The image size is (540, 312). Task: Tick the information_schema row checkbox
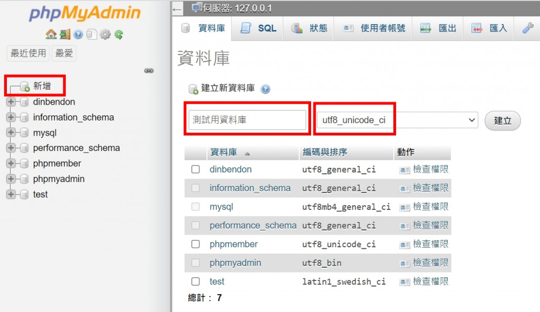(196, 188)
